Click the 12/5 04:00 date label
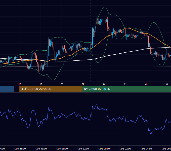This screenshot has height=151, width=171. (146, 148)
